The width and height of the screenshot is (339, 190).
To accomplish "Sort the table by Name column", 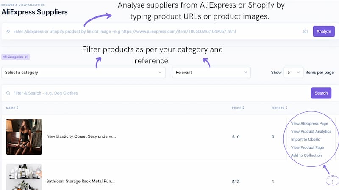I will pyautogui.click(x=12, y=108).
